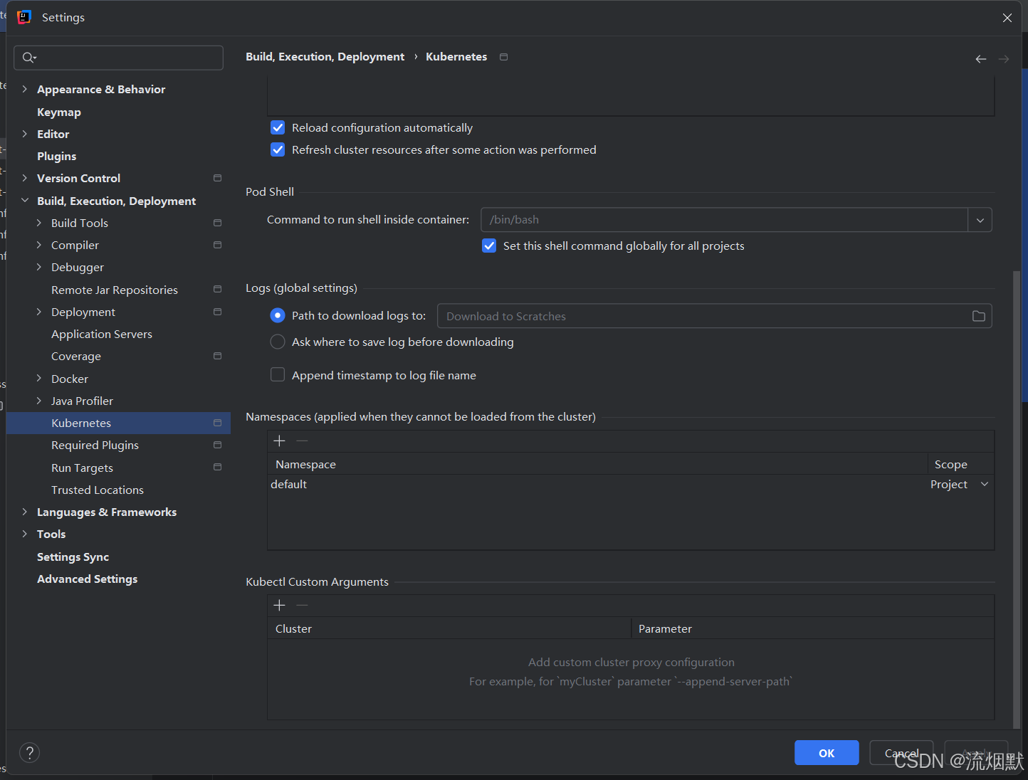
Task: Click the Cancel button
Action: [x=901, y=752]
